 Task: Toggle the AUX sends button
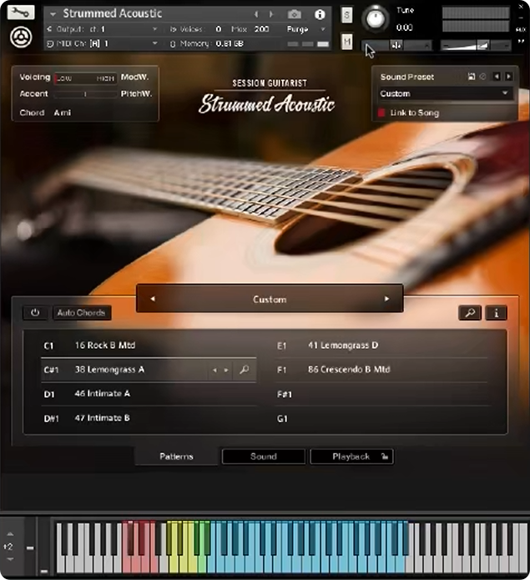tap(521, 29)
